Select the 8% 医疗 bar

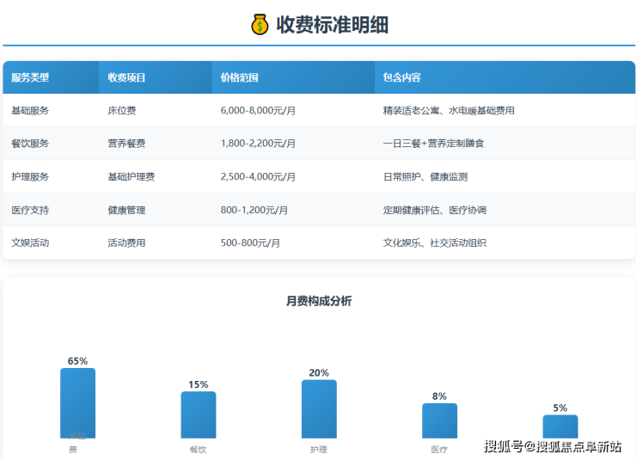point(439,420)
